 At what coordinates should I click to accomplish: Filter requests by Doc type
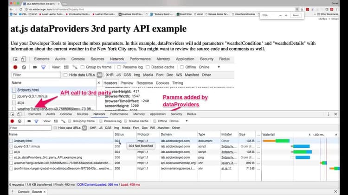click(144, 128)
